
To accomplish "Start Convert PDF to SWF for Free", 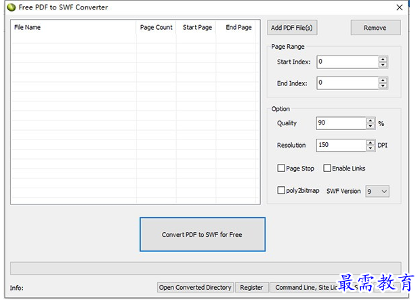I will 203,234.
